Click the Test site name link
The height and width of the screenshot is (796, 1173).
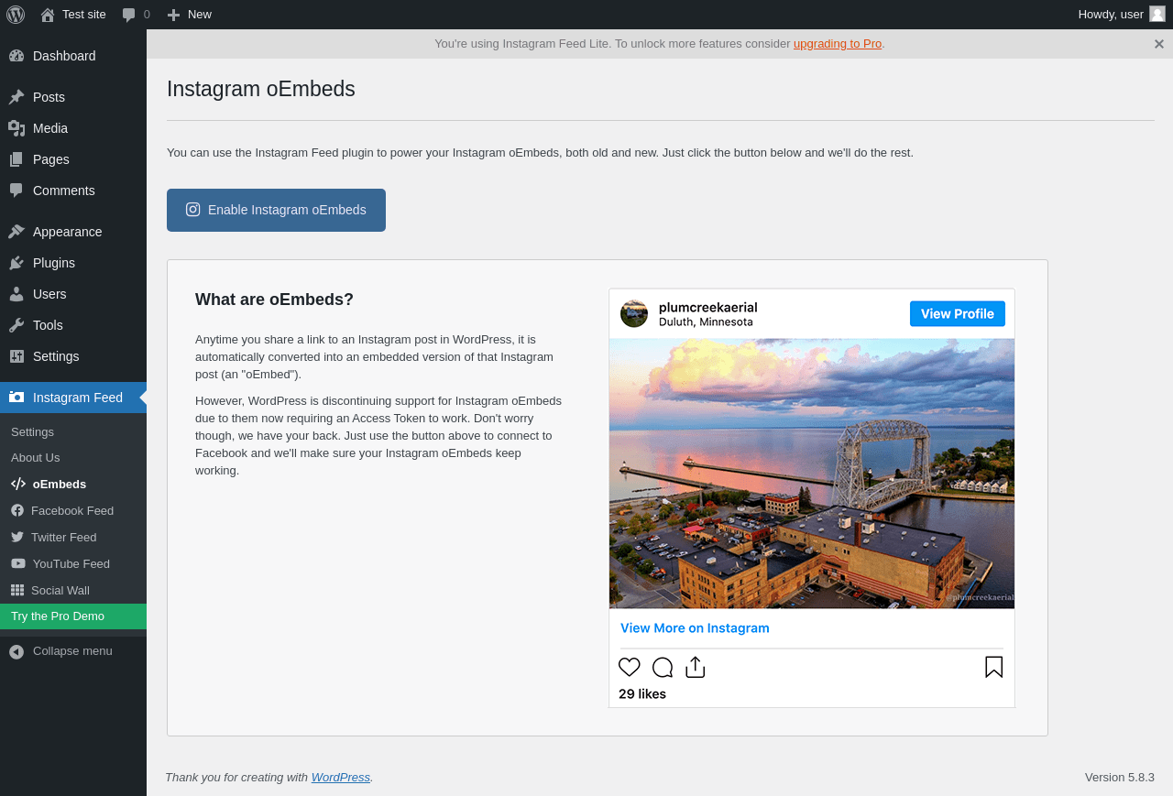click(84, 15)
